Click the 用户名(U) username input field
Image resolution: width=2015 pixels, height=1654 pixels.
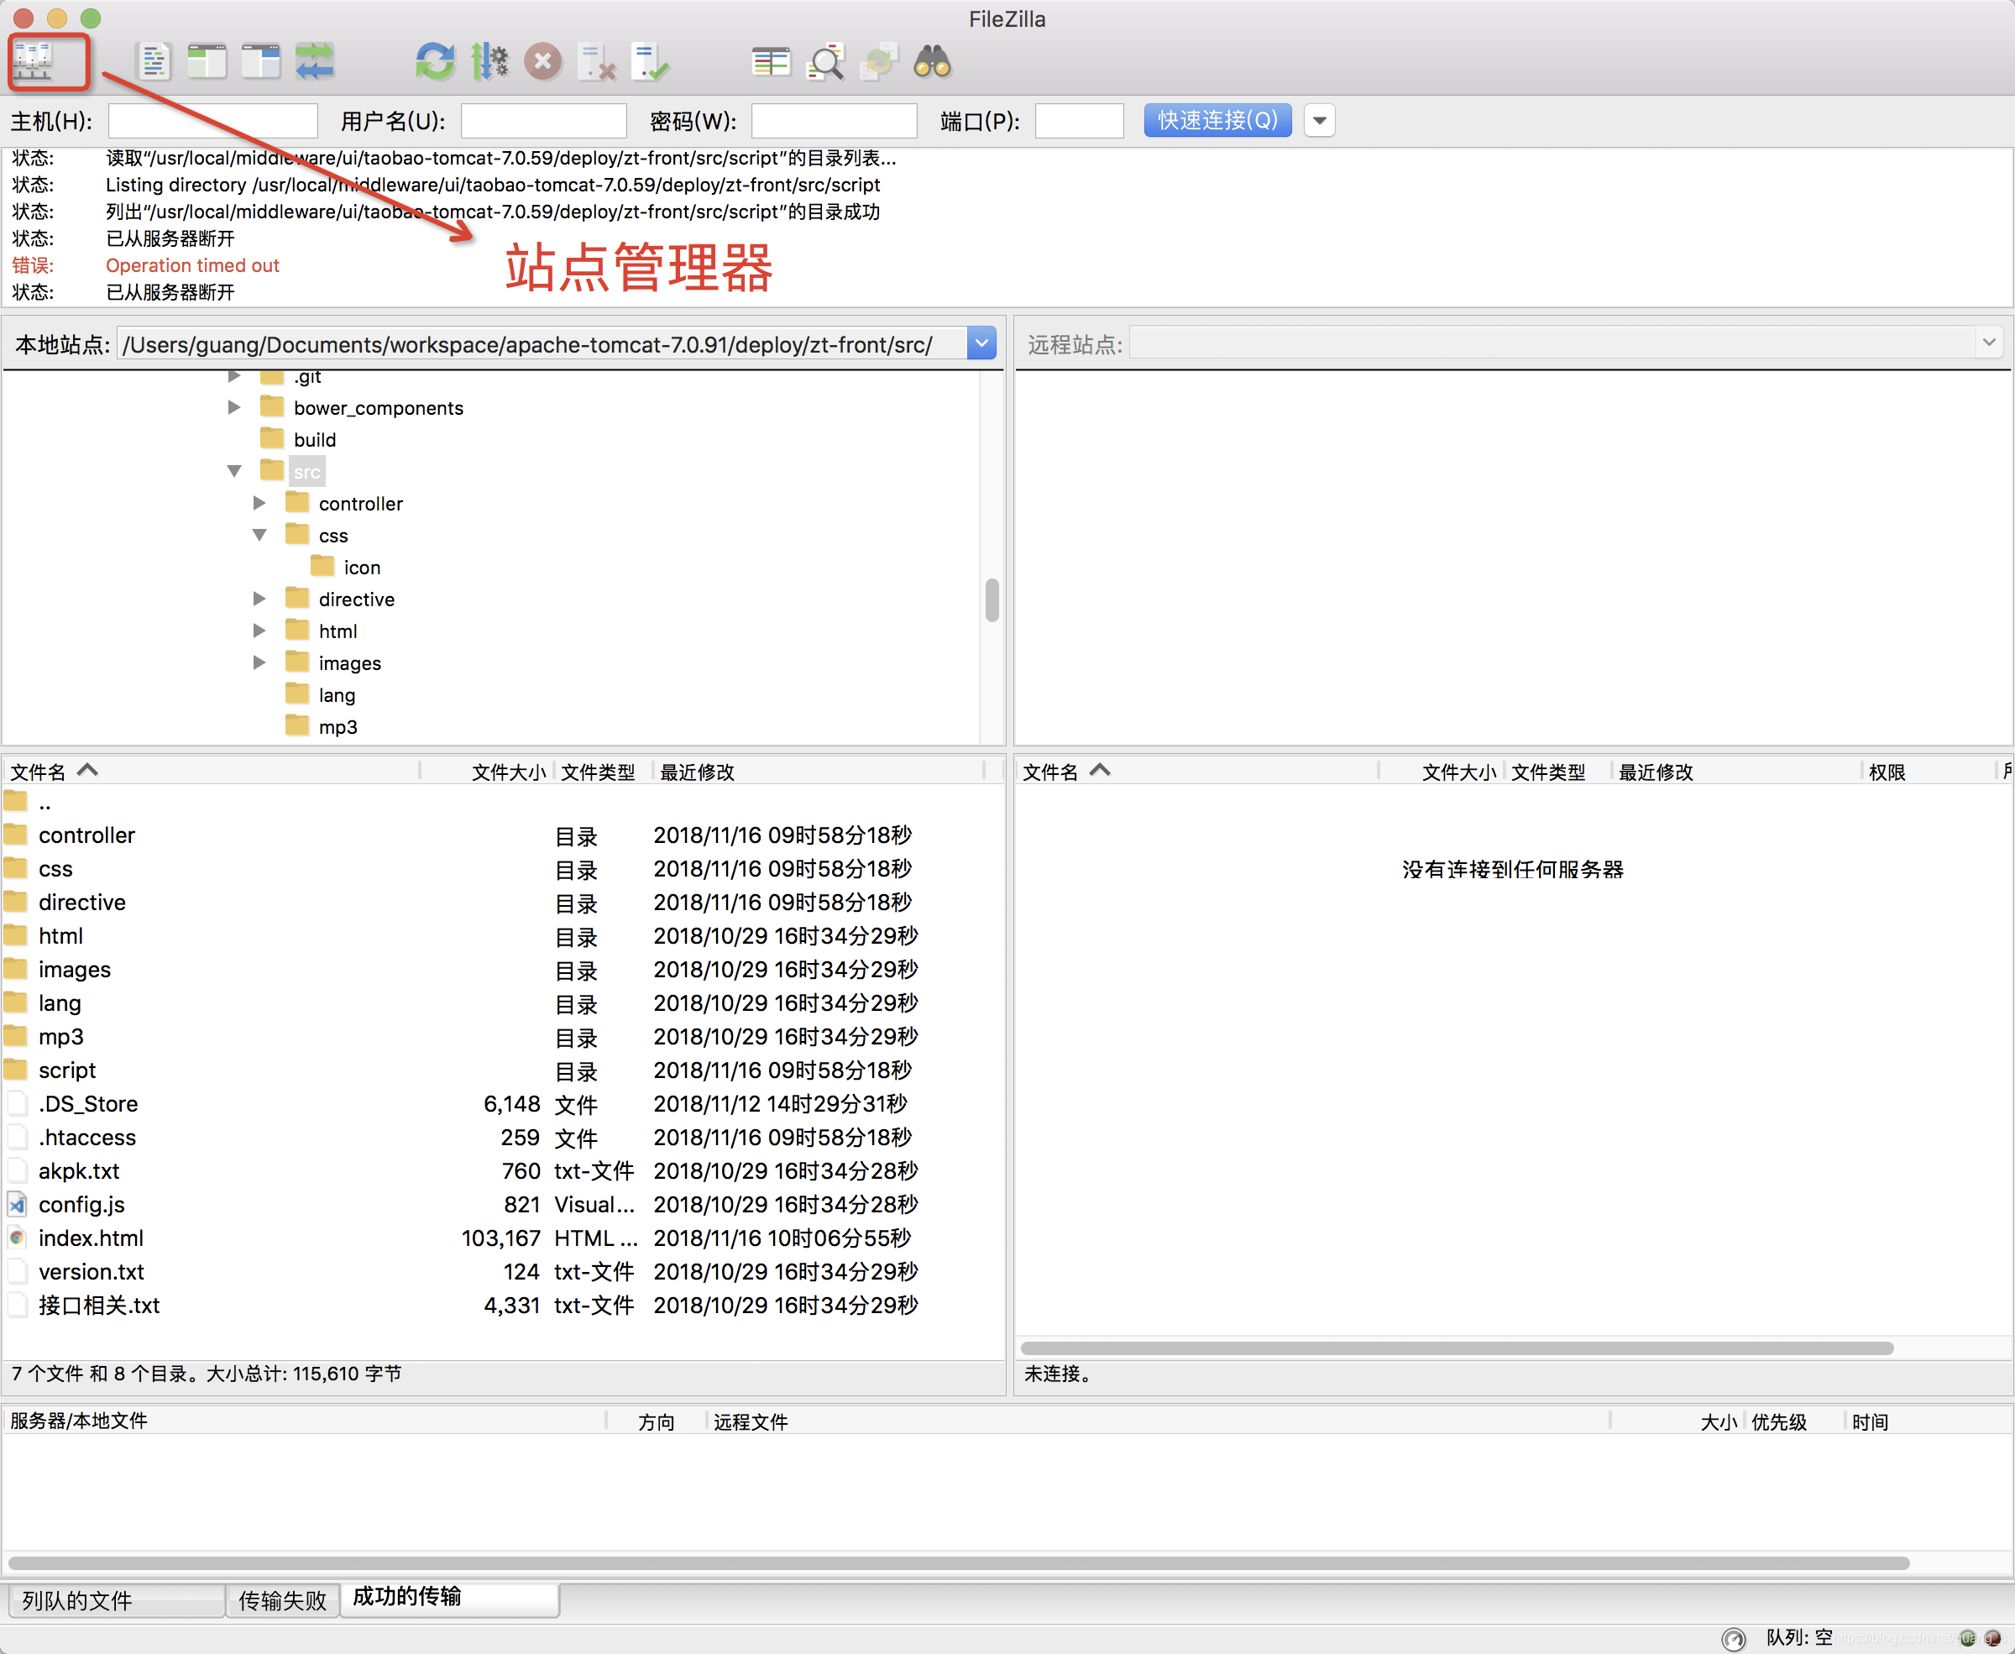coord(543,120)
